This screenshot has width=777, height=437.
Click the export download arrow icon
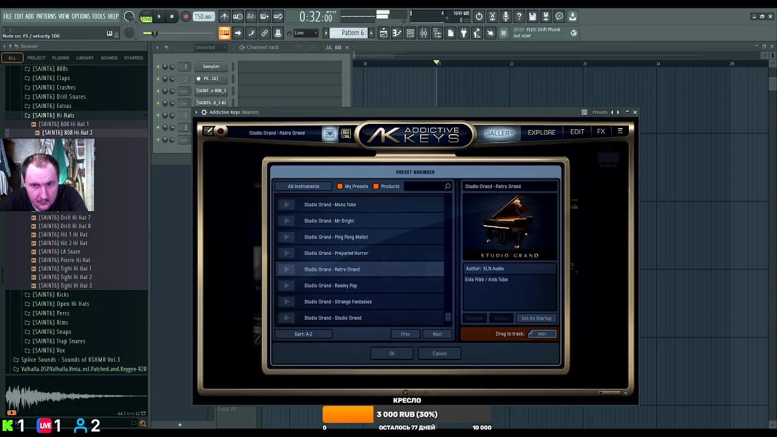point(572,17)
